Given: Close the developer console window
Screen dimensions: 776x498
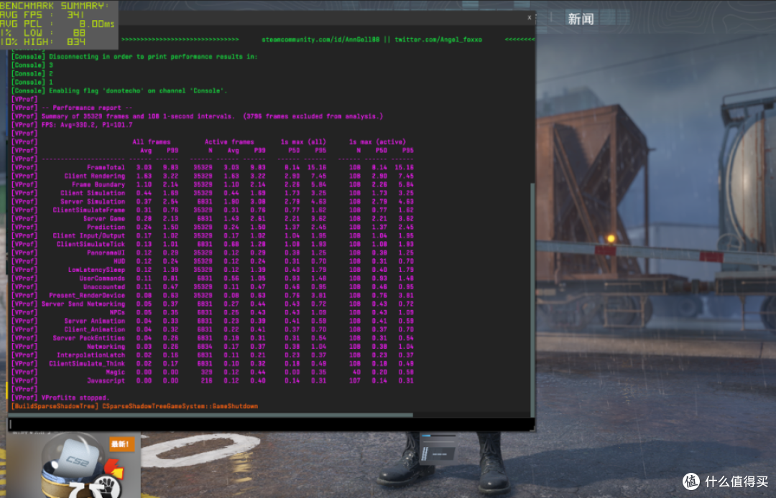Looking at the screenshot, I should [x=530, y=17].
